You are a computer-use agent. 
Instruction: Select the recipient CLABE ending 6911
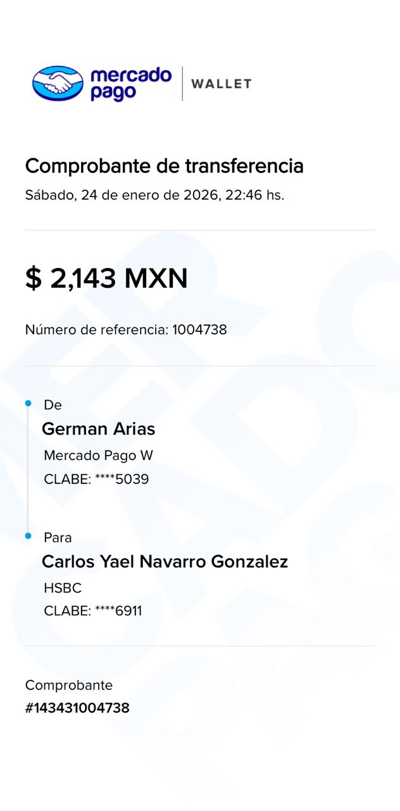click(92, 611)
